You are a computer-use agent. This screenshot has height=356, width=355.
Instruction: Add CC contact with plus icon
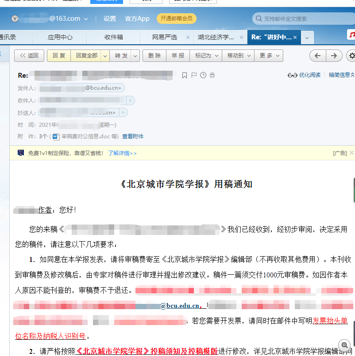click(123, 113)
